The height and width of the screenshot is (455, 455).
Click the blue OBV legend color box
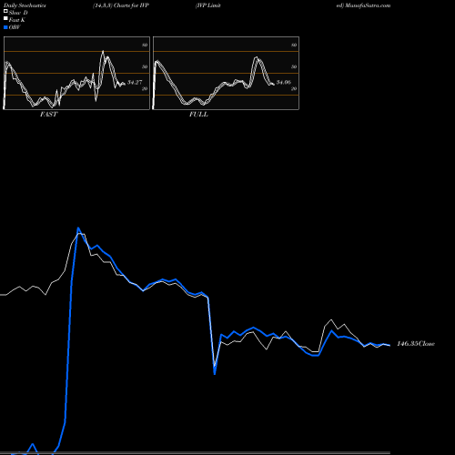(5, 27)
